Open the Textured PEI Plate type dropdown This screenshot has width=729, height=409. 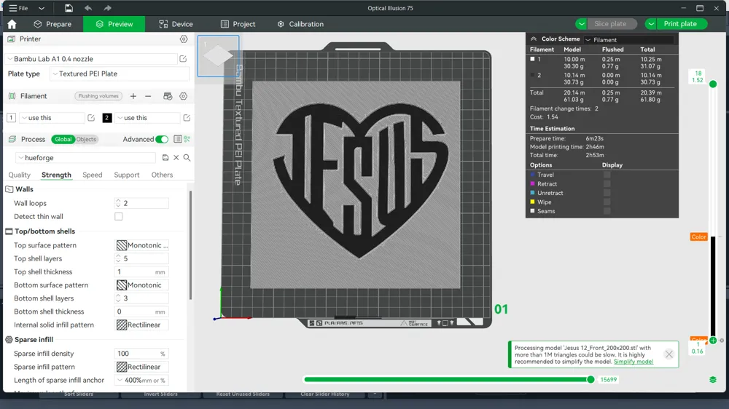click(120, 74)
